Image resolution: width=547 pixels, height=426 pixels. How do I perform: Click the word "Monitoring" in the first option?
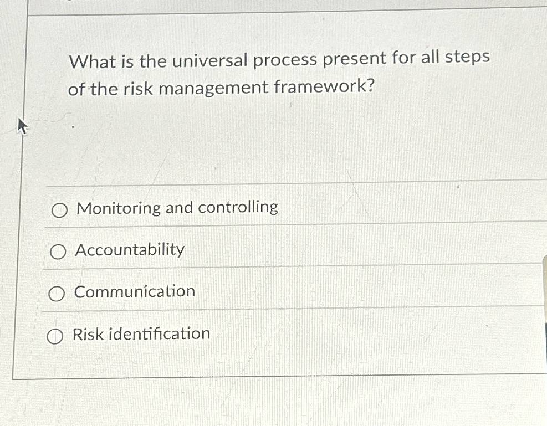tap(119, 209)
